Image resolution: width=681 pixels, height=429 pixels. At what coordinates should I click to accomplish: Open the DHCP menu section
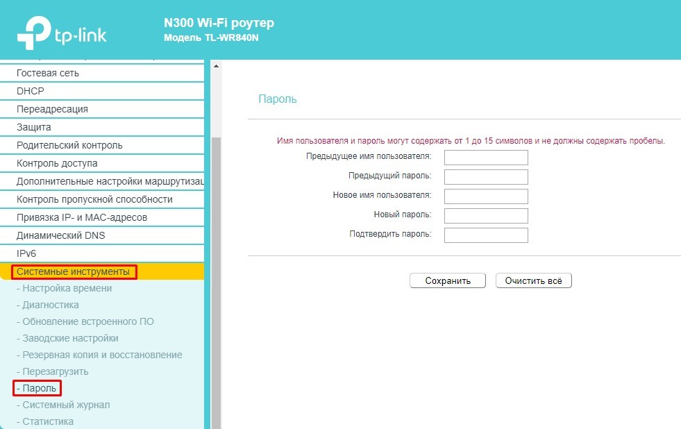[x=31, y=91]
